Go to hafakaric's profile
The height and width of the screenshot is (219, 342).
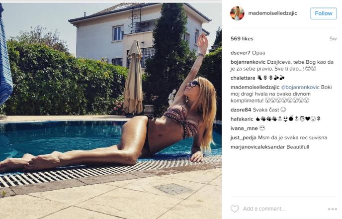pos(242,119)
